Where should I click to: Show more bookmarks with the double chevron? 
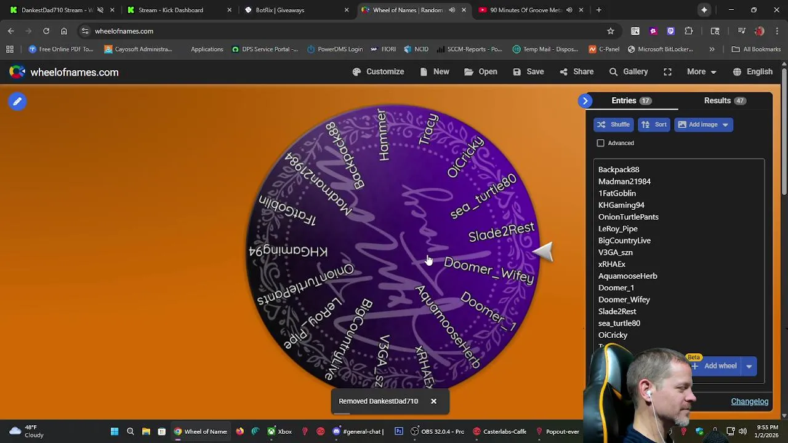tap(712, 49)
